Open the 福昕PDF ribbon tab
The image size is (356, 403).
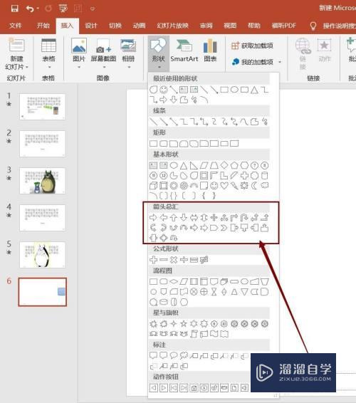[x=284, y=26]
